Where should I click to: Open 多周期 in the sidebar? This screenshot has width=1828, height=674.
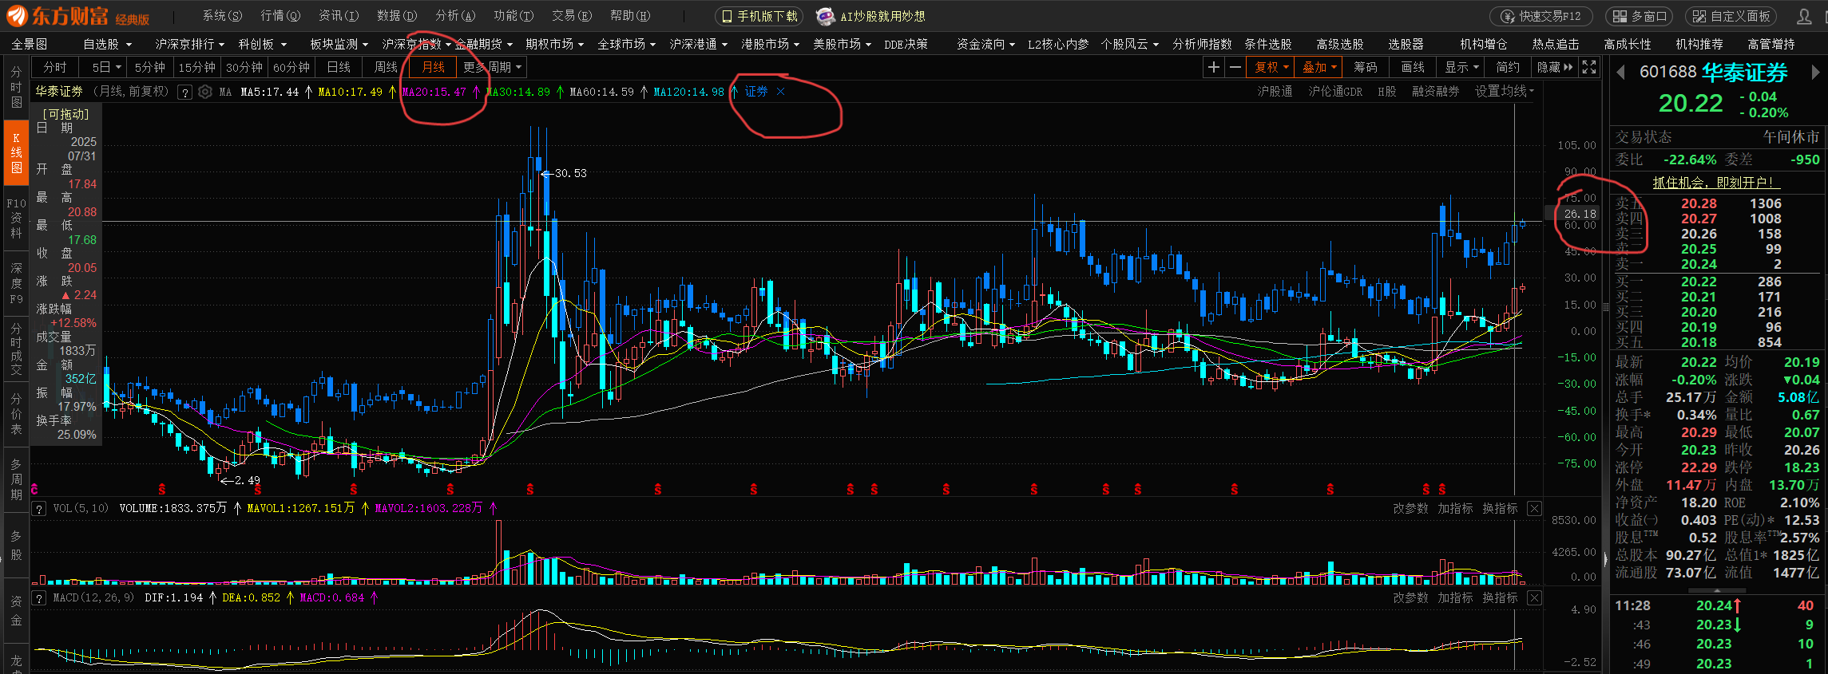(x=16, y=479)
